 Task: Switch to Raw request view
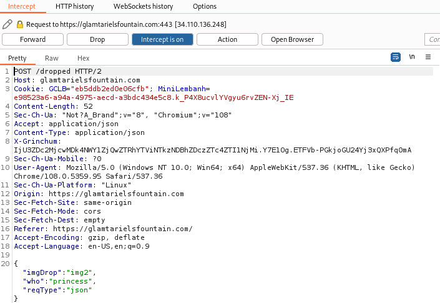click(x=52, y=58)
